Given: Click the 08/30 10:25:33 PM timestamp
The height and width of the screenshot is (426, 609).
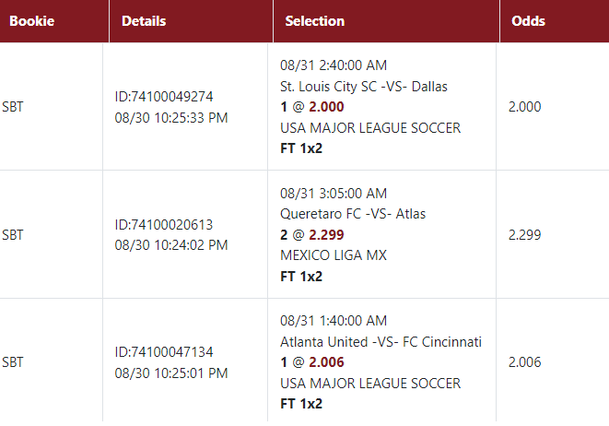Looking at the screenshot, I should click(171, 117).
